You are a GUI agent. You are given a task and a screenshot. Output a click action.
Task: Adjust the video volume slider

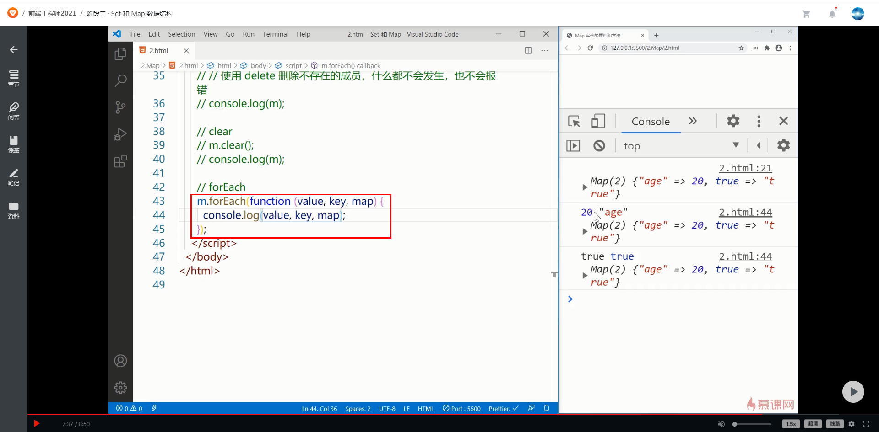point(752,424)
